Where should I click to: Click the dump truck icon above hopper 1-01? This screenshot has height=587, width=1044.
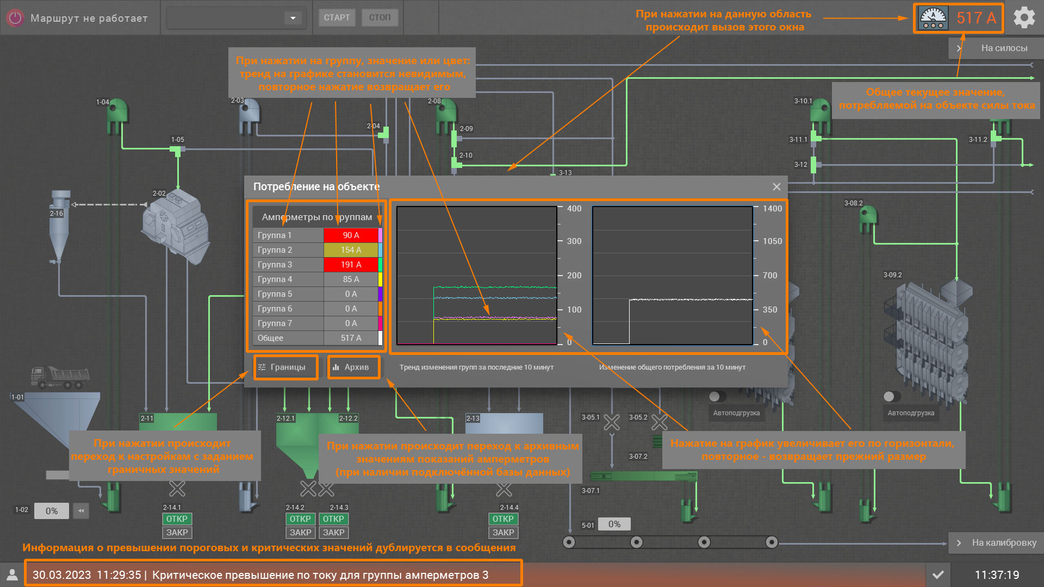tap(60, 377)
